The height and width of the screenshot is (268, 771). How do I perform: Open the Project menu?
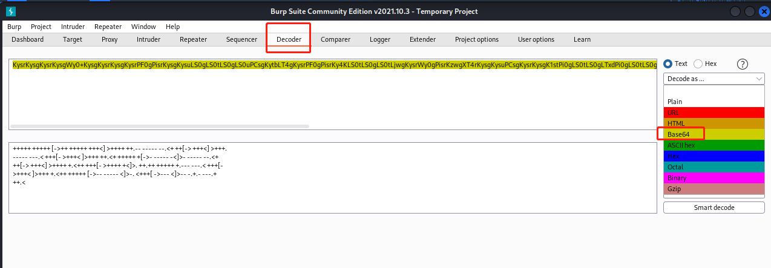[41, 27]
